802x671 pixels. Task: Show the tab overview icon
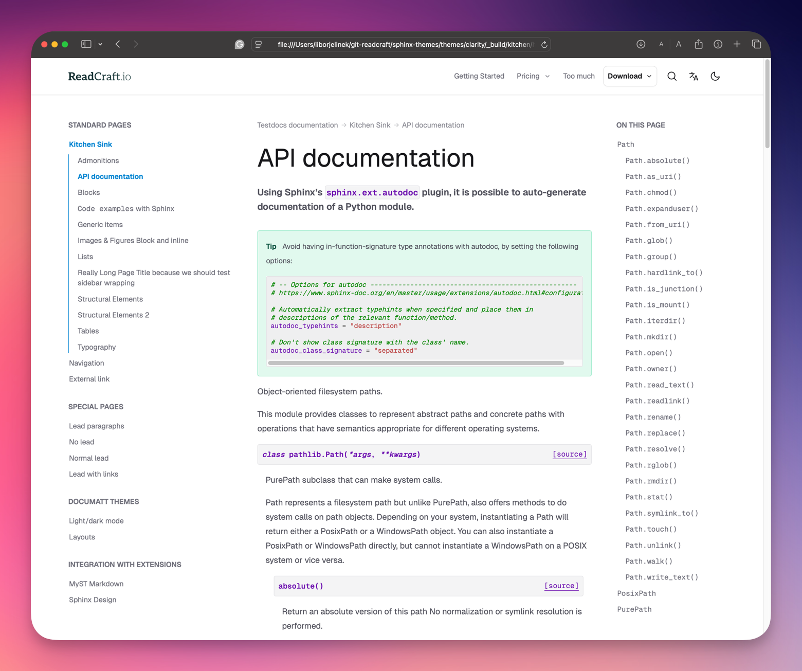(756, 44)
